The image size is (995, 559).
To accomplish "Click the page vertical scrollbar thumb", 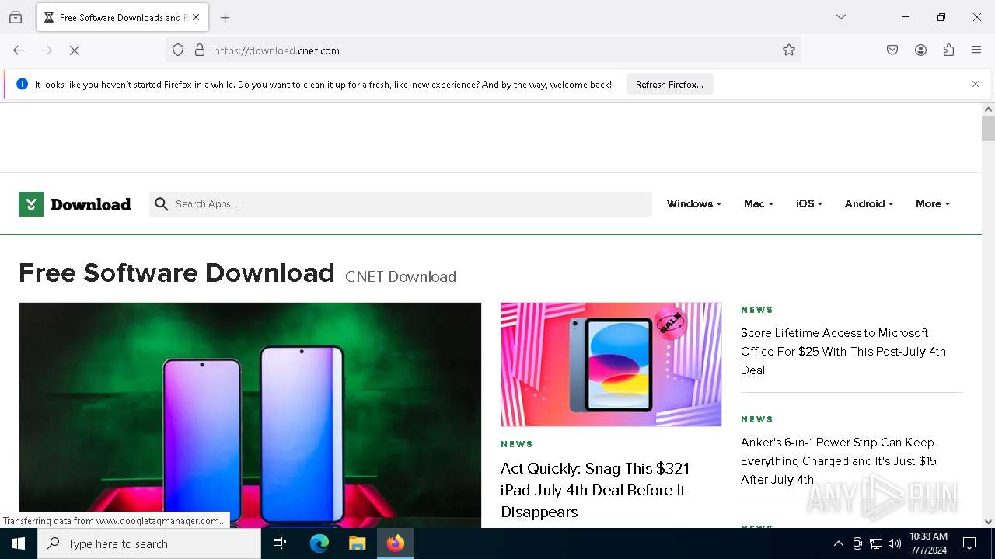I will click(988, 128).
